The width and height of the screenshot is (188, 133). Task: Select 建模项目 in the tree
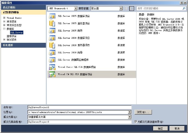tap(11, 36)
